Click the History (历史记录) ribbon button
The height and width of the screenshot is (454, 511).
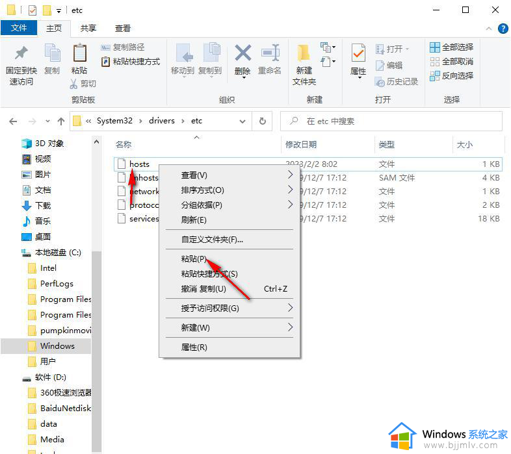(397, 82)
